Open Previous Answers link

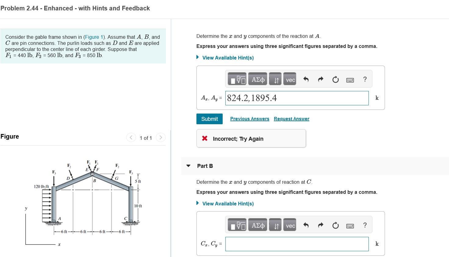[x=250, y=119]
